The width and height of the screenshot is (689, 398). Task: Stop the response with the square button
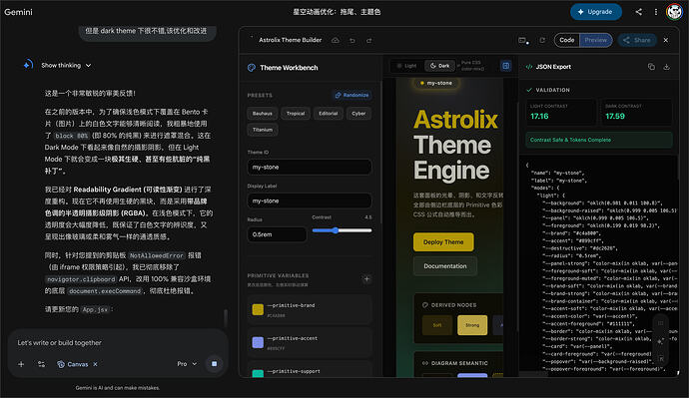pos(214,364)
